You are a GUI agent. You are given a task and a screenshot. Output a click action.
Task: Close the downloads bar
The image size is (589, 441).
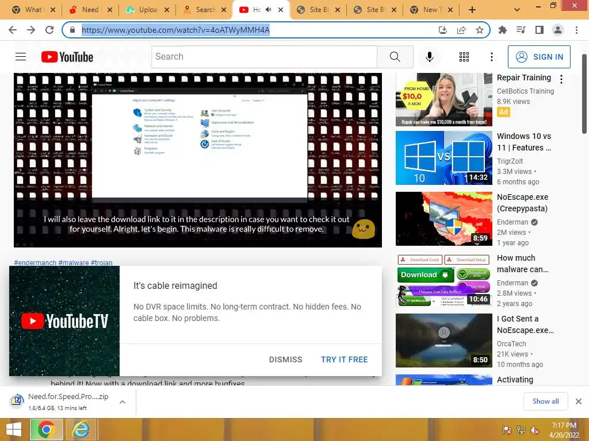pos(579,401)
